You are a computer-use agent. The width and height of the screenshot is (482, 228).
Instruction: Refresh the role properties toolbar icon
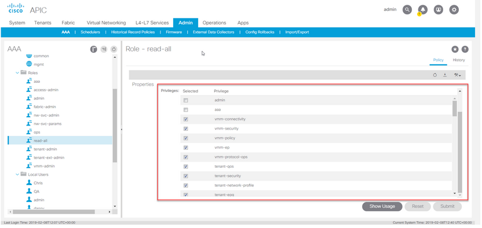[x=435, y=75]
